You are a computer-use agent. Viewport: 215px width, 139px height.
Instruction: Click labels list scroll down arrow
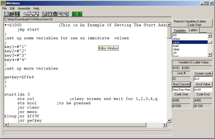210,54
